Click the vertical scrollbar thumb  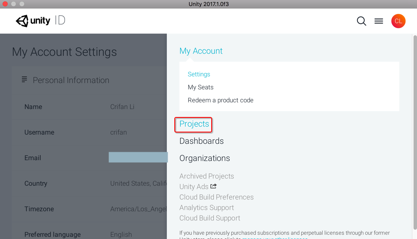415,126
